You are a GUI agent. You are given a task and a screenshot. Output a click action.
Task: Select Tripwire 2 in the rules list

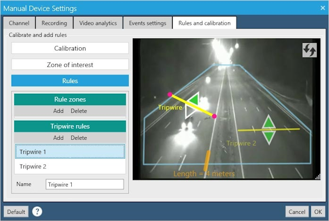tap(70, 166)
